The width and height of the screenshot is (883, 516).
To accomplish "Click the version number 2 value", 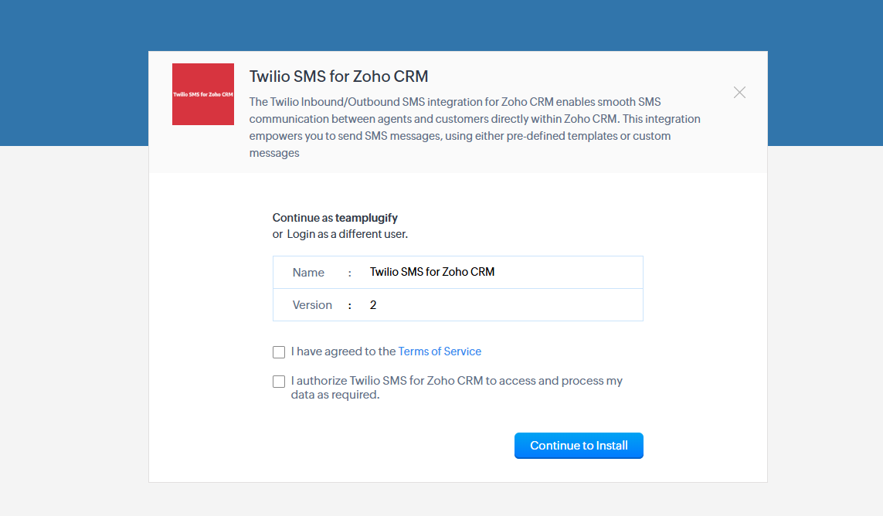I will pyautogui.click(x=373, y=305).
